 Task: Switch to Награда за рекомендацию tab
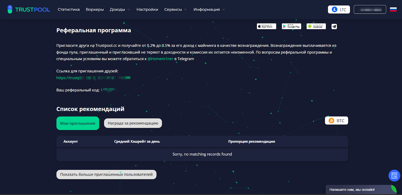[133, 123]
